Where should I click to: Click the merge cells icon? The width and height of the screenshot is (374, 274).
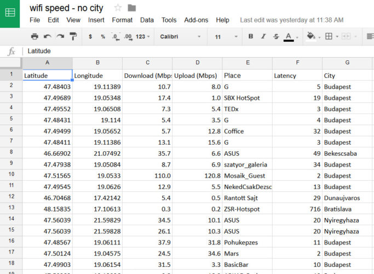tap(346, 36)
